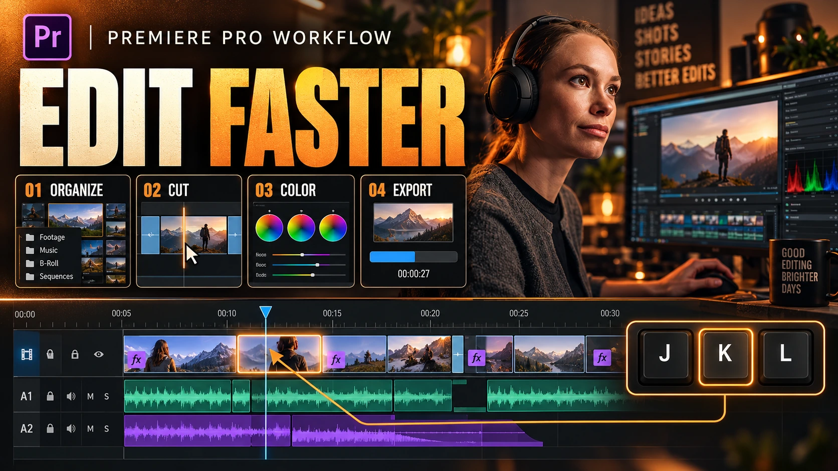Solo track A2 with its S button
The width and height of the screenshot is (838, 471).
coord(107,428)
